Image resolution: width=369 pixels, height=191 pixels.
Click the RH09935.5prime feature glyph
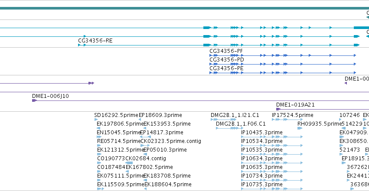click(x=300, y=128)
